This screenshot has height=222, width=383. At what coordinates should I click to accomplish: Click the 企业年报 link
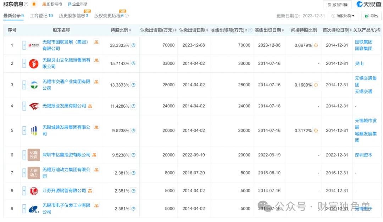pos(78,4)
